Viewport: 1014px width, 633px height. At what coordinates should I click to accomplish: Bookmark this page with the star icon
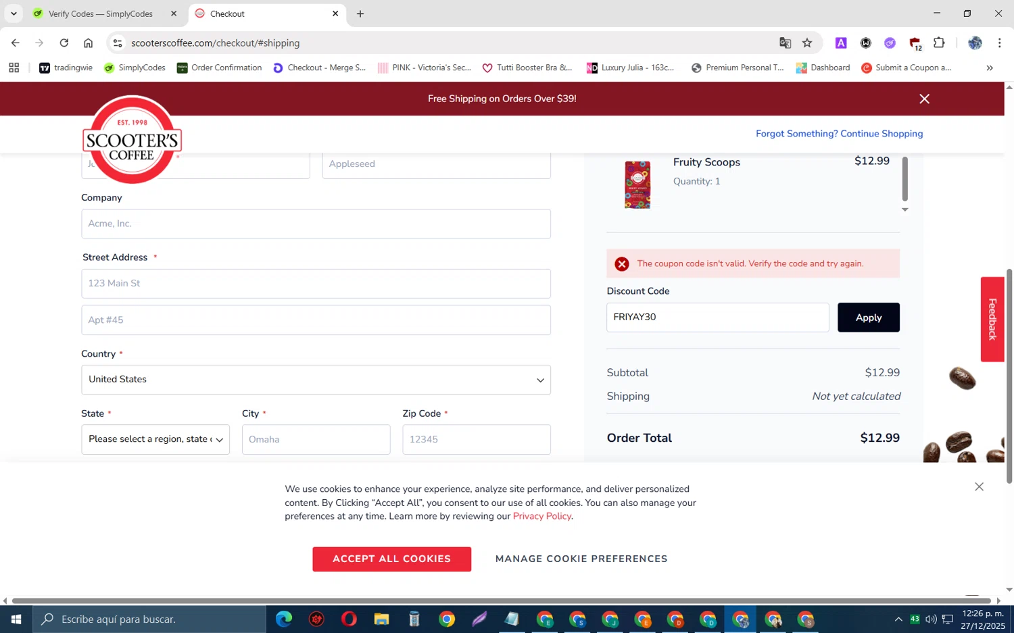[807, 43]
